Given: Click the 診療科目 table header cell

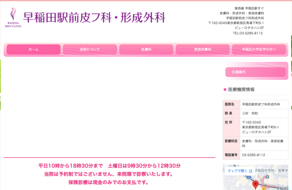Looking at the screenshot, I should pos(231,143).
